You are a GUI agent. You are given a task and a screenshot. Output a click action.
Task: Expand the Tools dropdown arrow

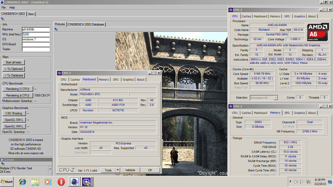[118, 170]
